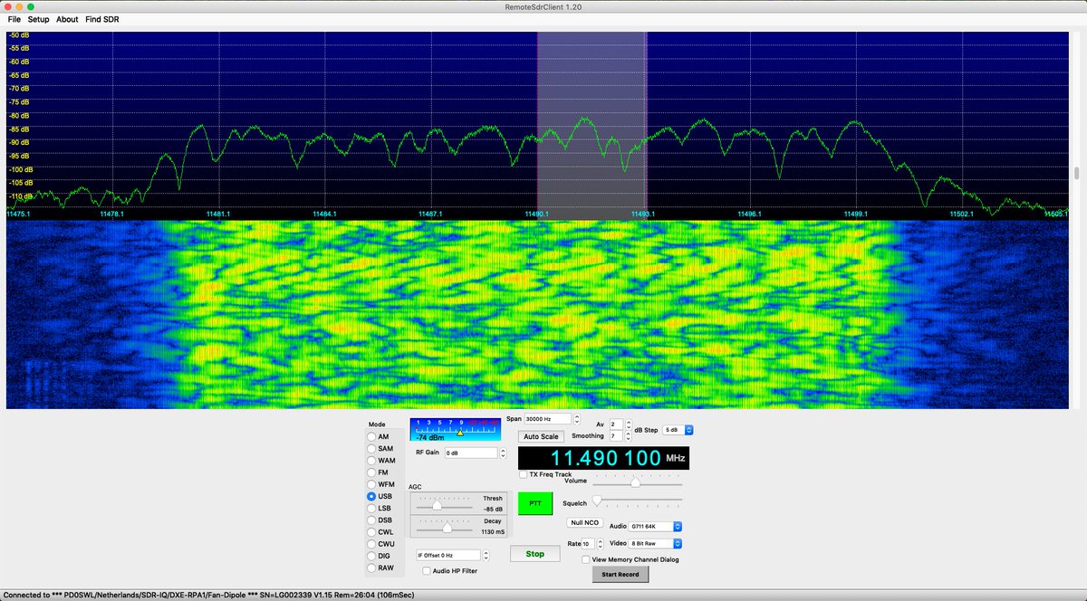The height and width of the screenshot is (601, 1087).
Task: Click the waterfall display
Action: [x=537, y=313]
